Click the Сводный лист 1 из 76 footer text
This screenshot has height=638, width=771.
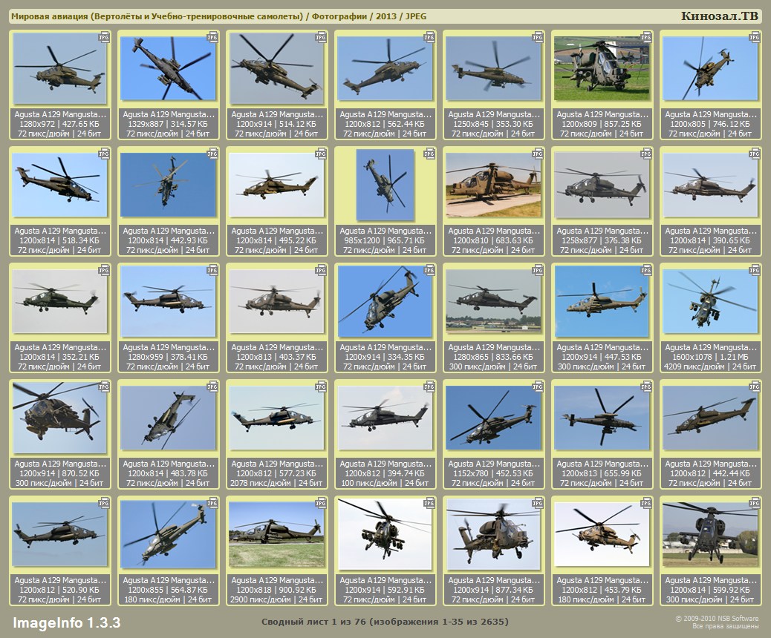385,621
